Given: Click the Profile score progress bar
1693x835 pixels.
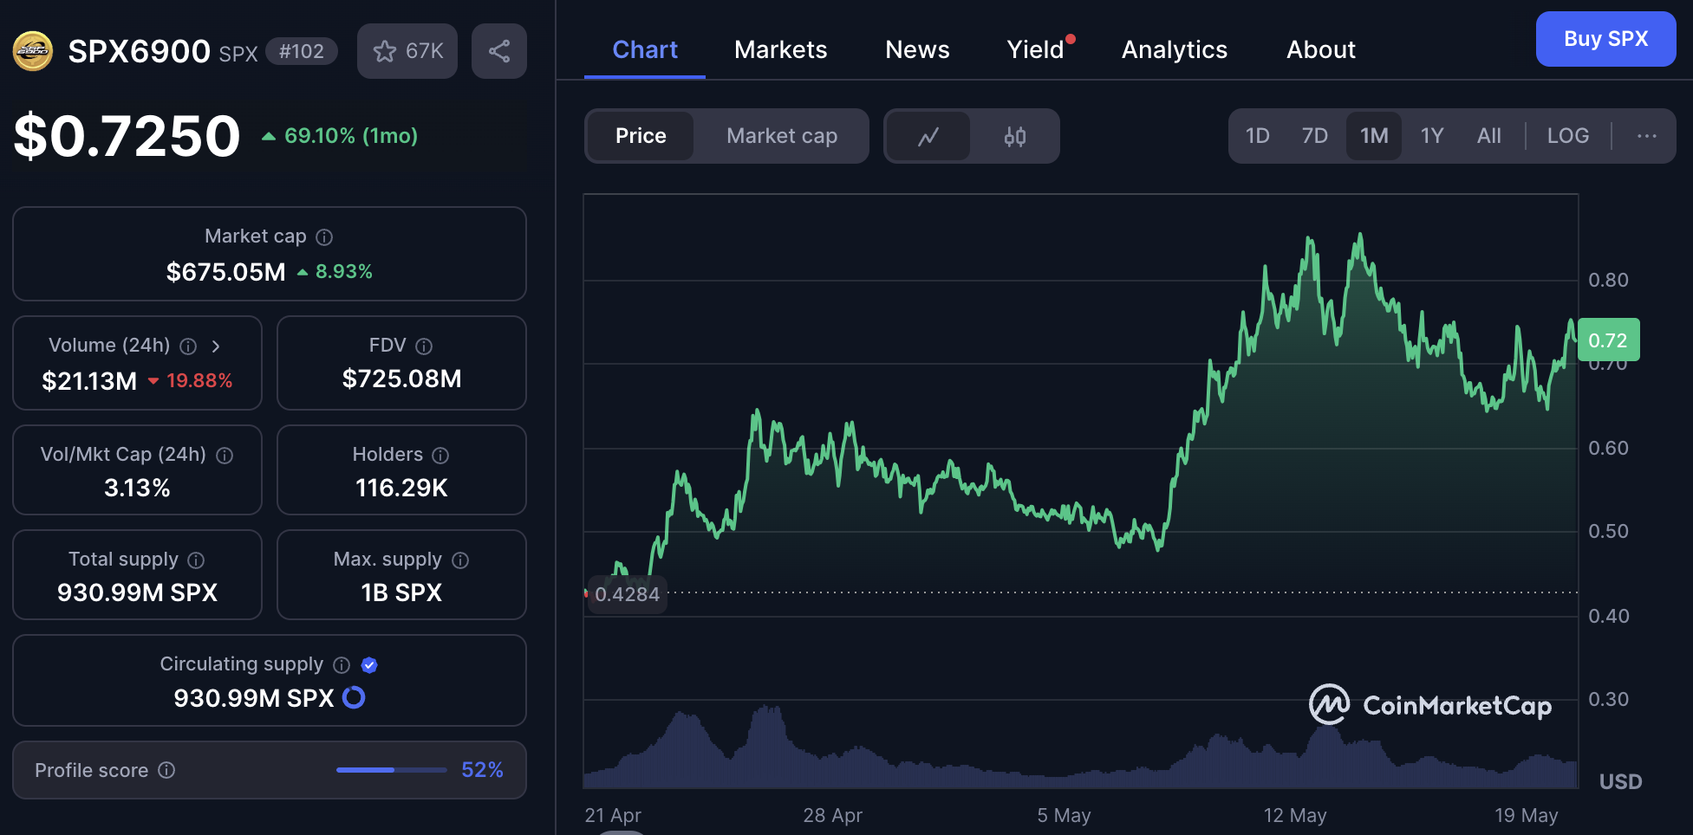Looking at the screenshot, I should 391,769.
